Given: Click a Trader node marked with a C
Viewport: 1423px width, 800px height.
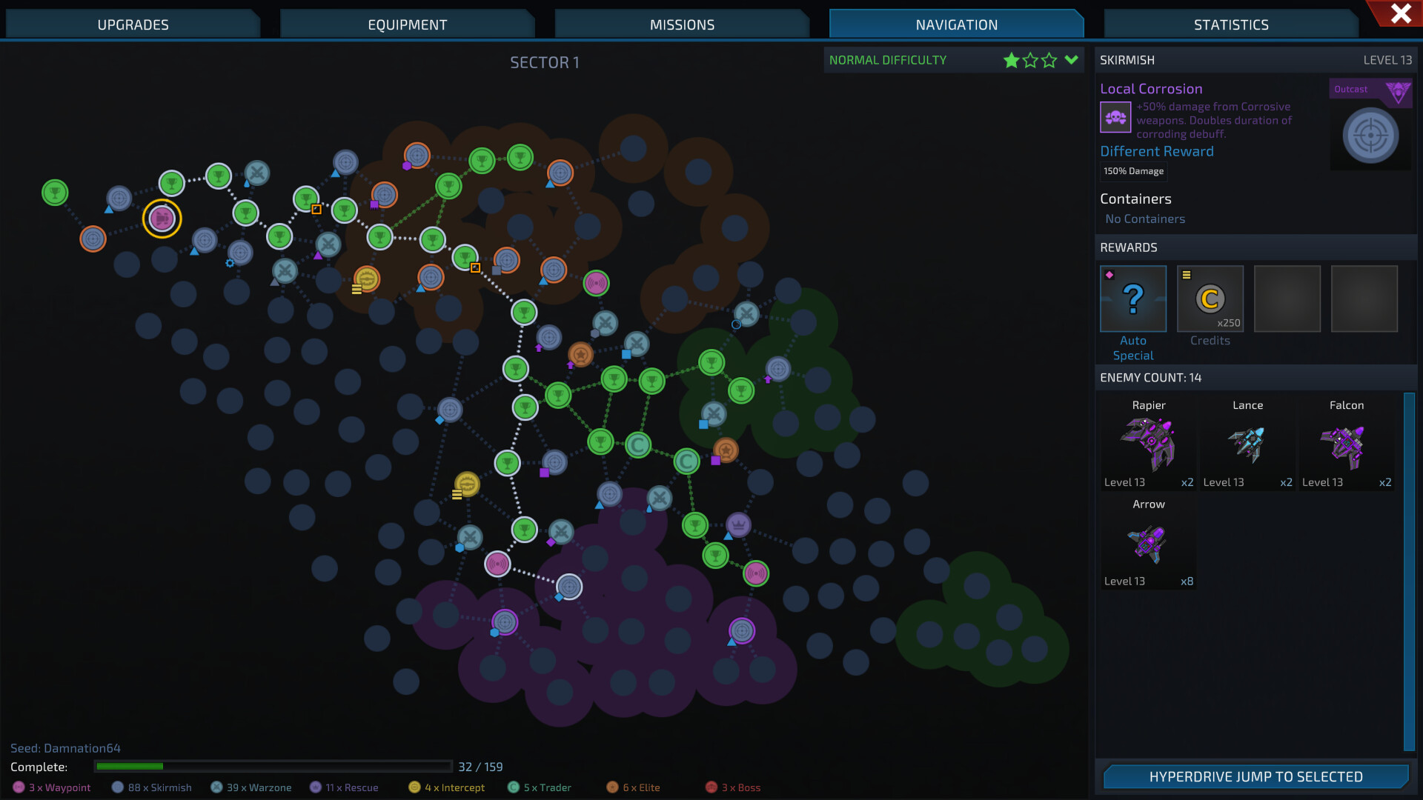Looking at the screenshot, I should pyautogui.click(x=637, y=445).
